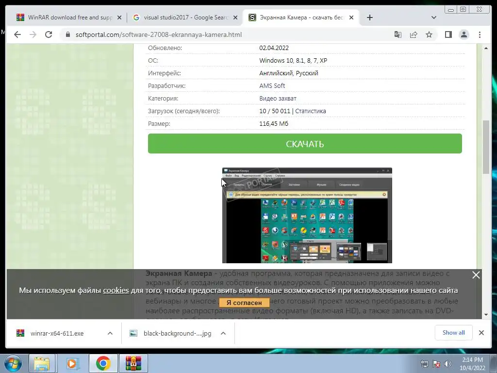Click the date 02.04.2022
The image size is (497, 373).
(274, 48)
